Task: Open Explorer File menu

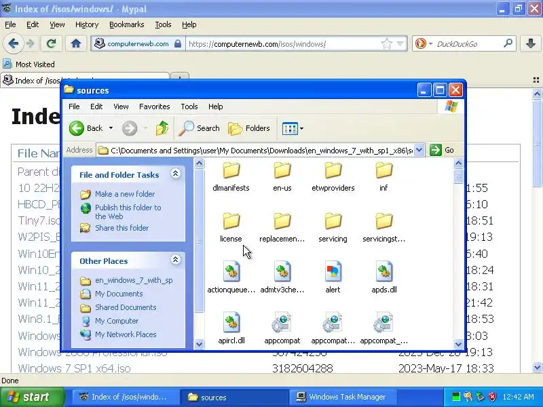Action: [74, 106]
